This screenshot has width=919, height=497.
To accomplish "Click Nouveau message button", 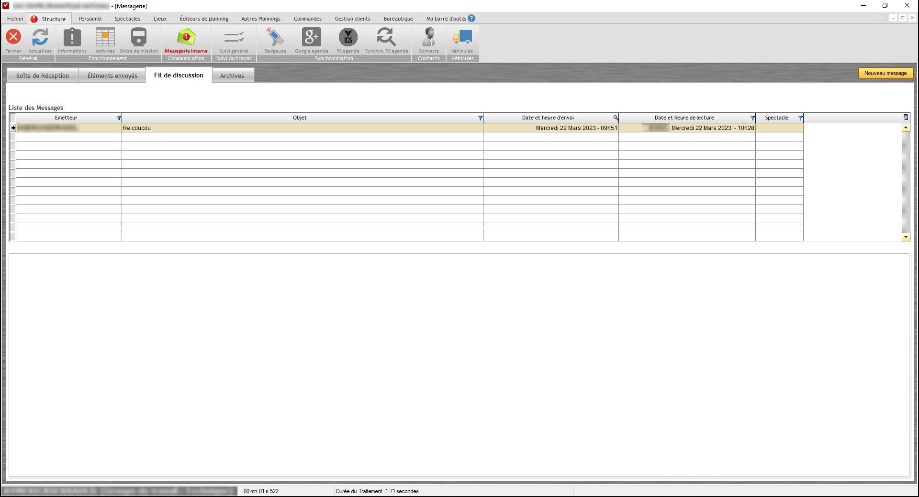I will 885,73.
